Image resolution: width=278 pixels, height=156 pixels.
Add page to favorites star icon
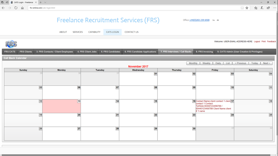click(x=247, y=8)
